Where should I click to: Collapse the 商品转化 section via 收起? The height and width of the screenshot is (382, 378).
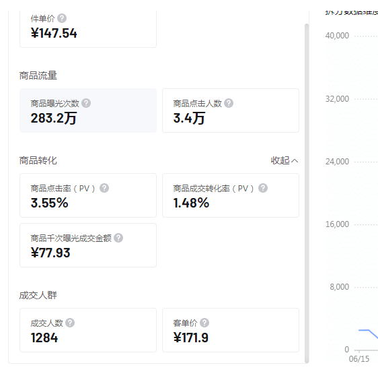(285, 160)
